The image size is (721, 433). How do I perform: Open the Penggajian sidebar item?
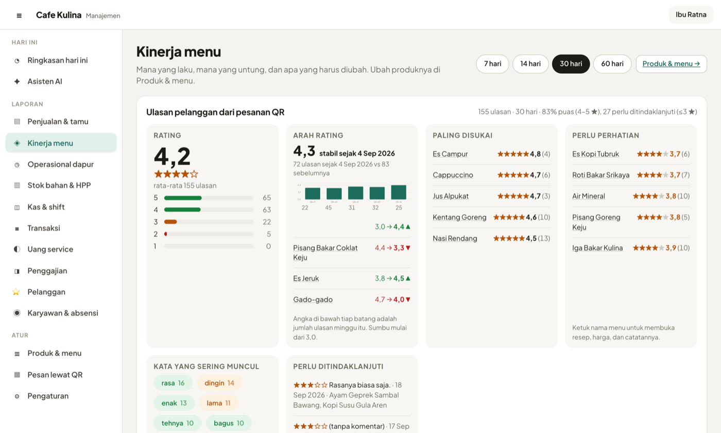61,271
